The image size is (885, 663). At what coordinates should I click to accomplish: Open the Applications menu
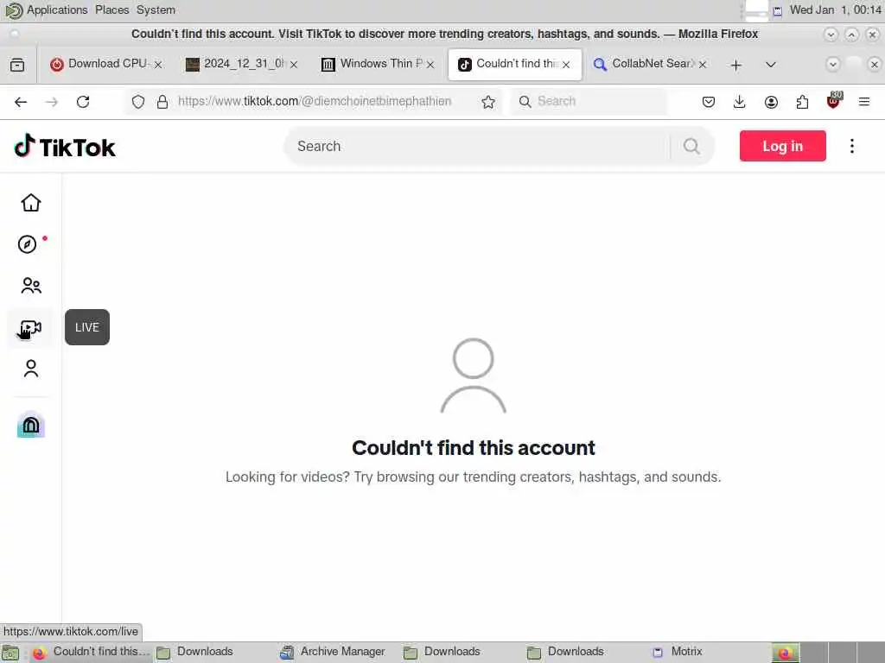click(57, 10)
